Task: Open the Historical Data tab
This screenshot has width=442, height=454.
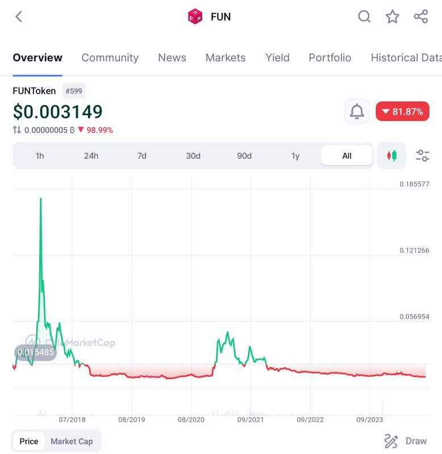Action: (x=406, y=58)
